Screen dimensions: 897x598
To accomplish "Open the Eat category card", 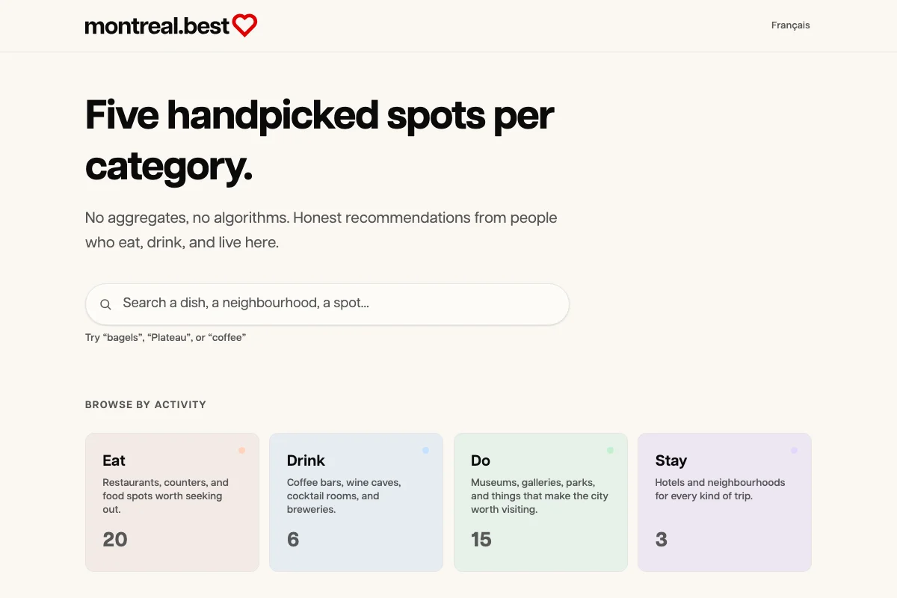I will 172,501.
